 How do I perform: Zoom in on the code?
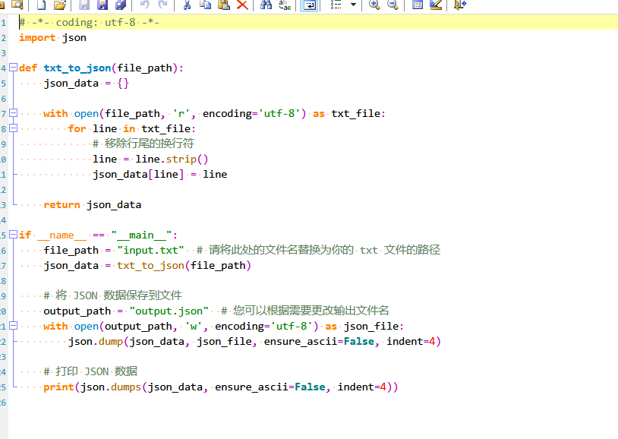tap(374, 5)
